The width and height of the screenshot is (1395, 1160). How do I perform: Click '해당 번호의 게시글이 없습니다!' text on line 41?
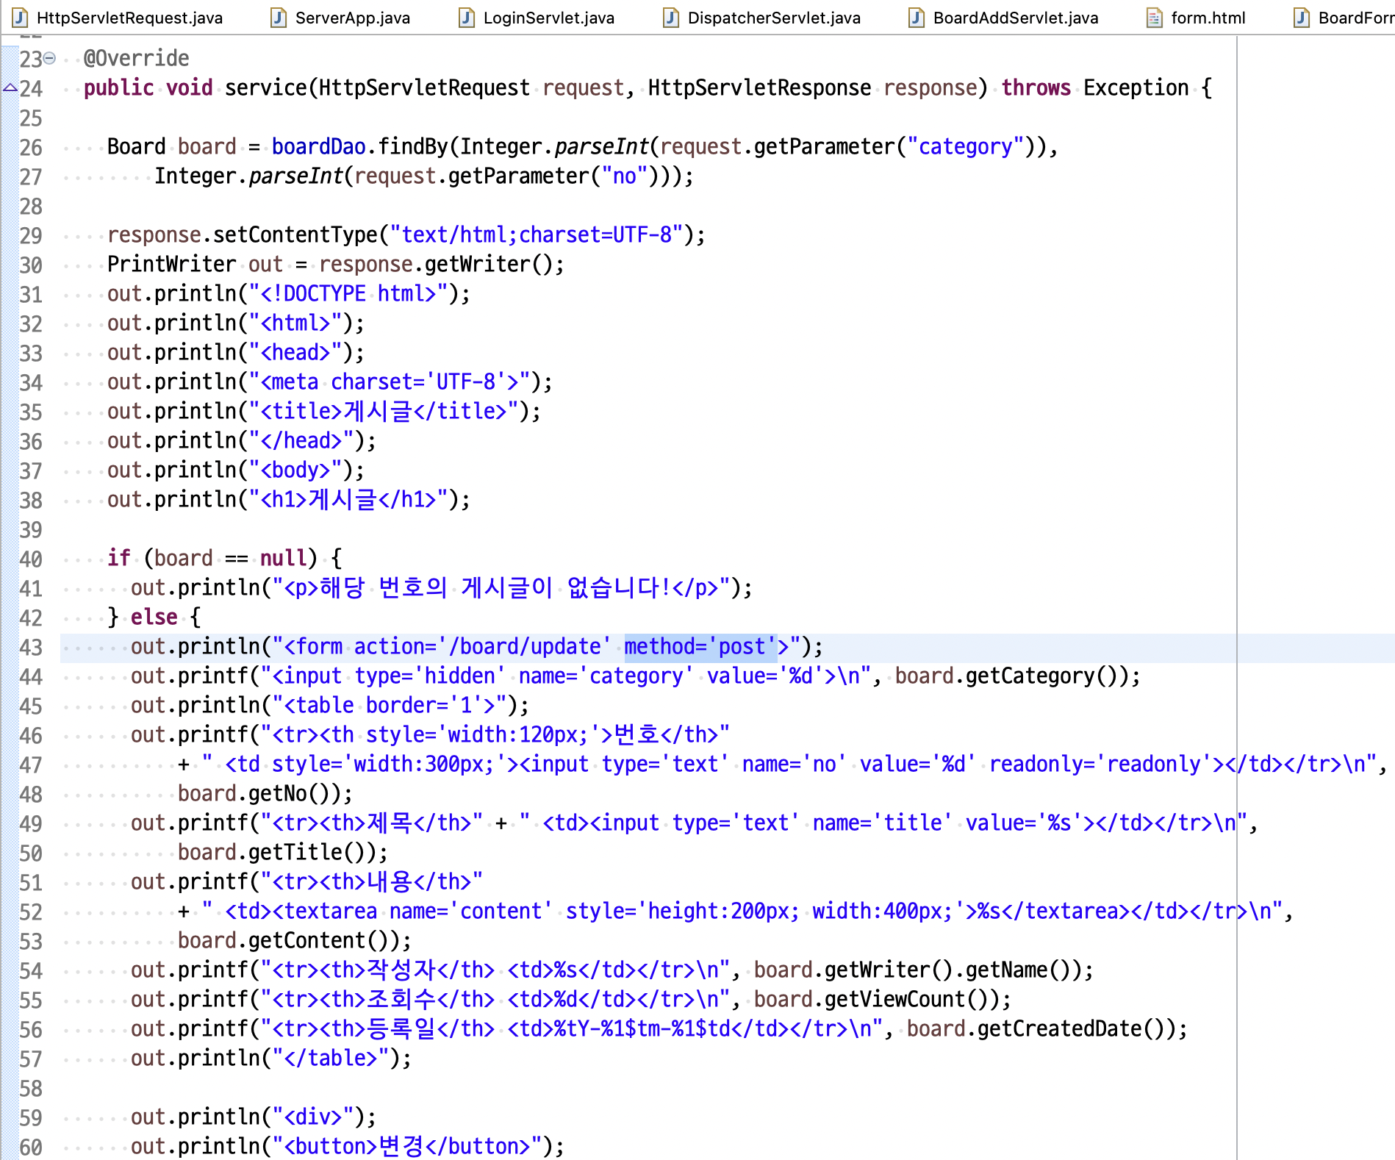495,588
